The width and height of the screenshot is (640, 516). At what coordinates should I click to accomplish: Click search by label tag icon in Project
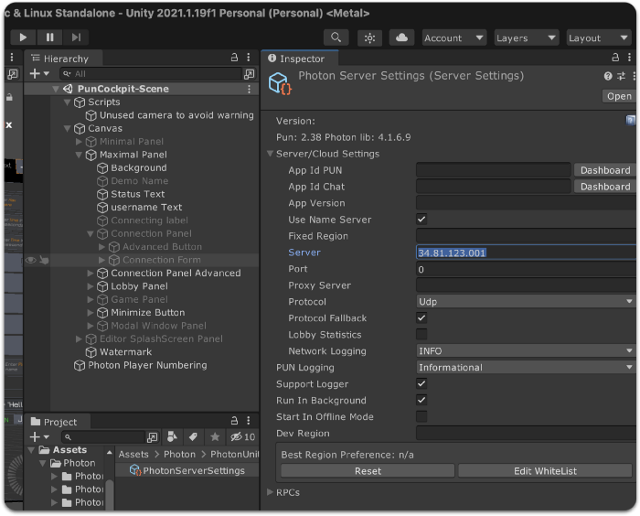coord(194,437)
